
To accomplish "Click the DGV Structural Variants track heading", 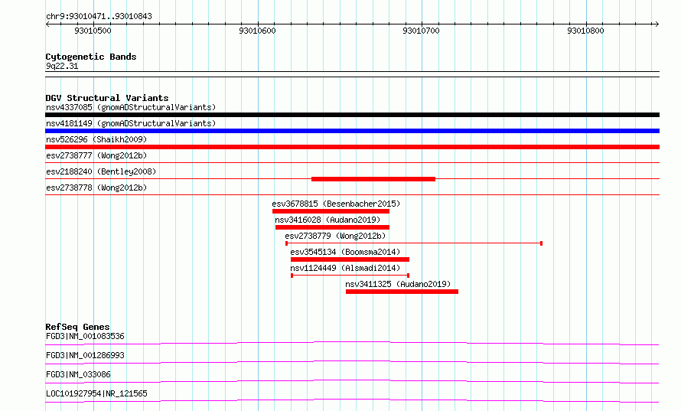I will click(107, 98).
